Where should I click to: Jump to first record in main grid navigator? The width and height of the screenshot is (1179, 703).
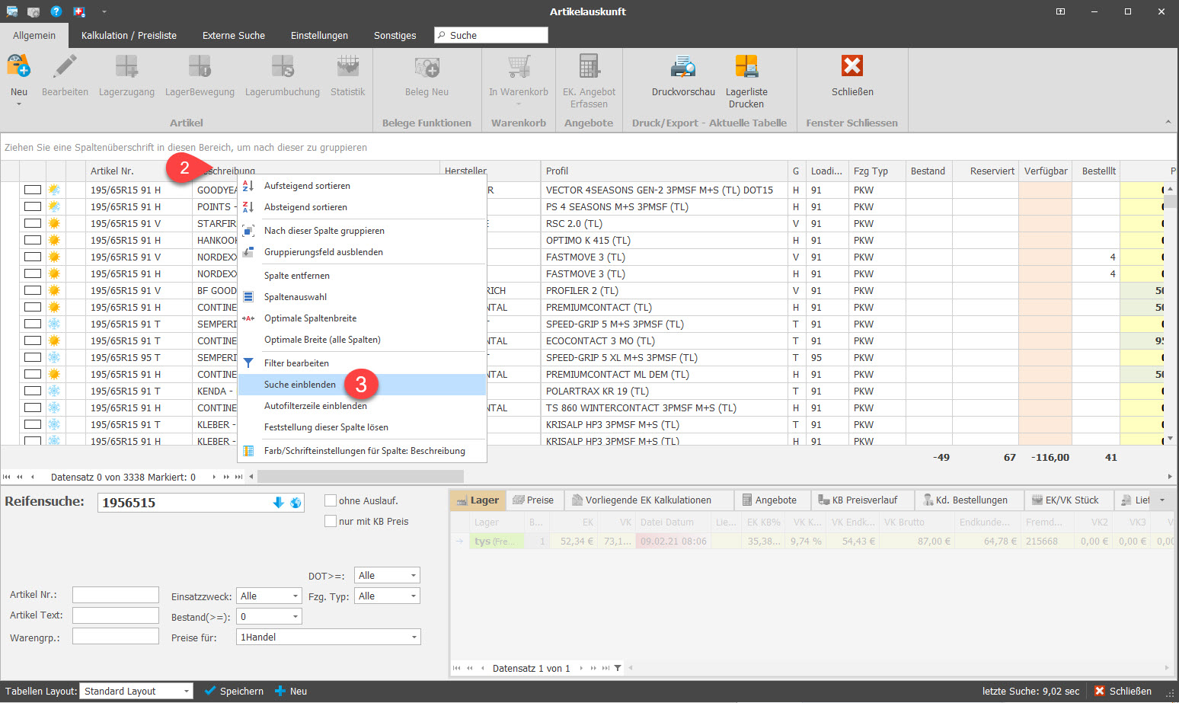7,477
